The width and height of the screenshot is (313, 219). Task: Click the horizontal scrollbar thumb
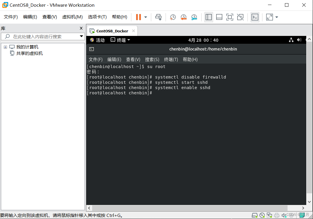pyautogui.click(x=190, y=208)
